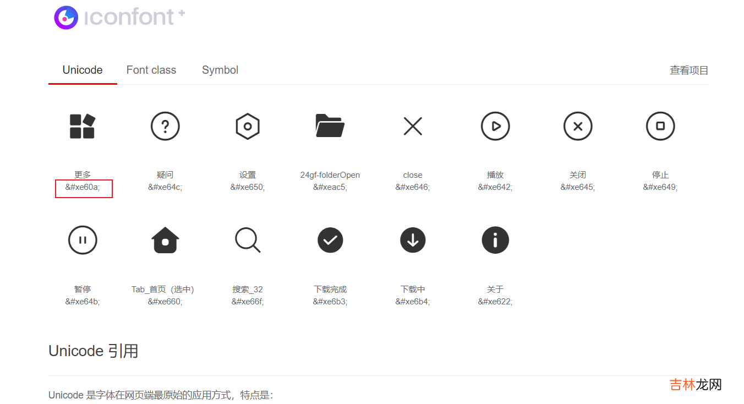Click the code &#xe646; under close
Image resolution: width=744 pixels, height=404 pixels.
pyautogui.click(x=413, y=187)
